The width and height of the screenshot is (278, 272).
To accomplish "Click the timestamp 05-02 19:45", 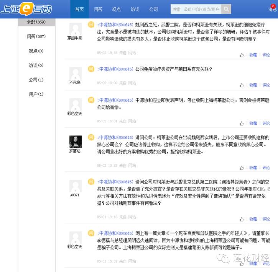I will pyautogui.click(x=107, y=53).
